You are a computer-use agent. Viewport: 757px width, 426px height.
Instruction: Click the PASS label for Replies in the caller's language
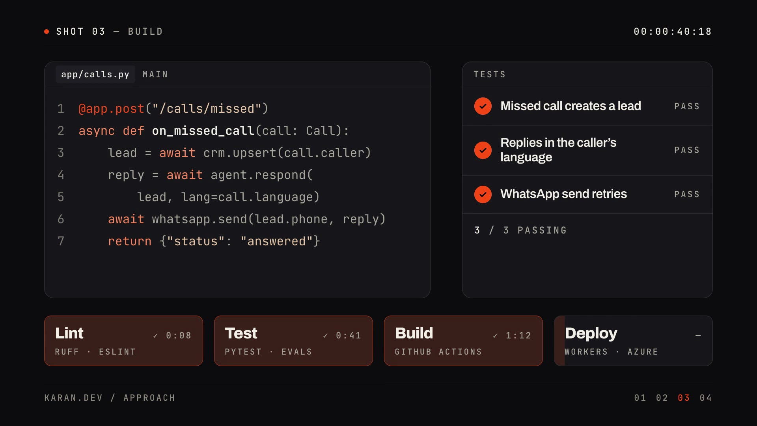(x=687, y=150)
